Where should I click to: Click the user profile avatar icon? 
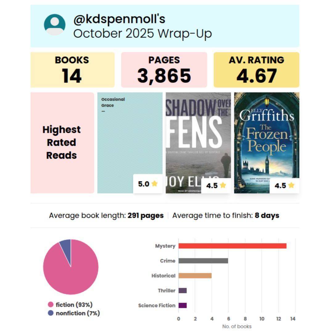(55, 25)
